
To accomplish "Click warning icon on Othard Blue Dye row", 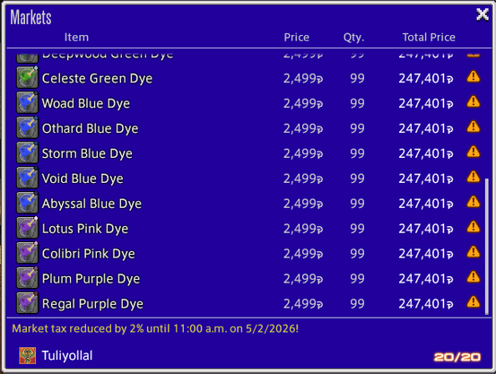I will click(474, 126).
